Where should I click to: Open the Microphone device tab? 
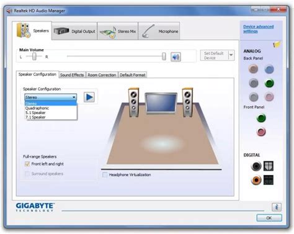coord(159,31)
